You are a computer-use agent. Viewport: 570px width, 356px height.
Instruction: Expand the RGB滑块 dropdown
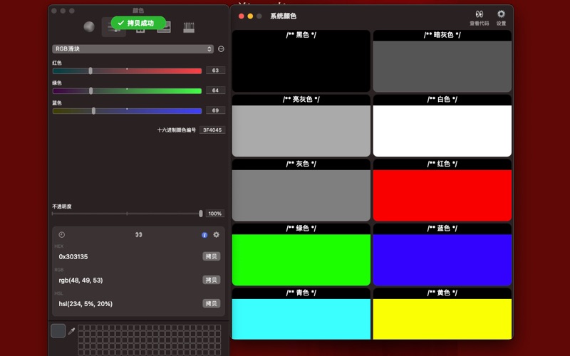point(133,49)
